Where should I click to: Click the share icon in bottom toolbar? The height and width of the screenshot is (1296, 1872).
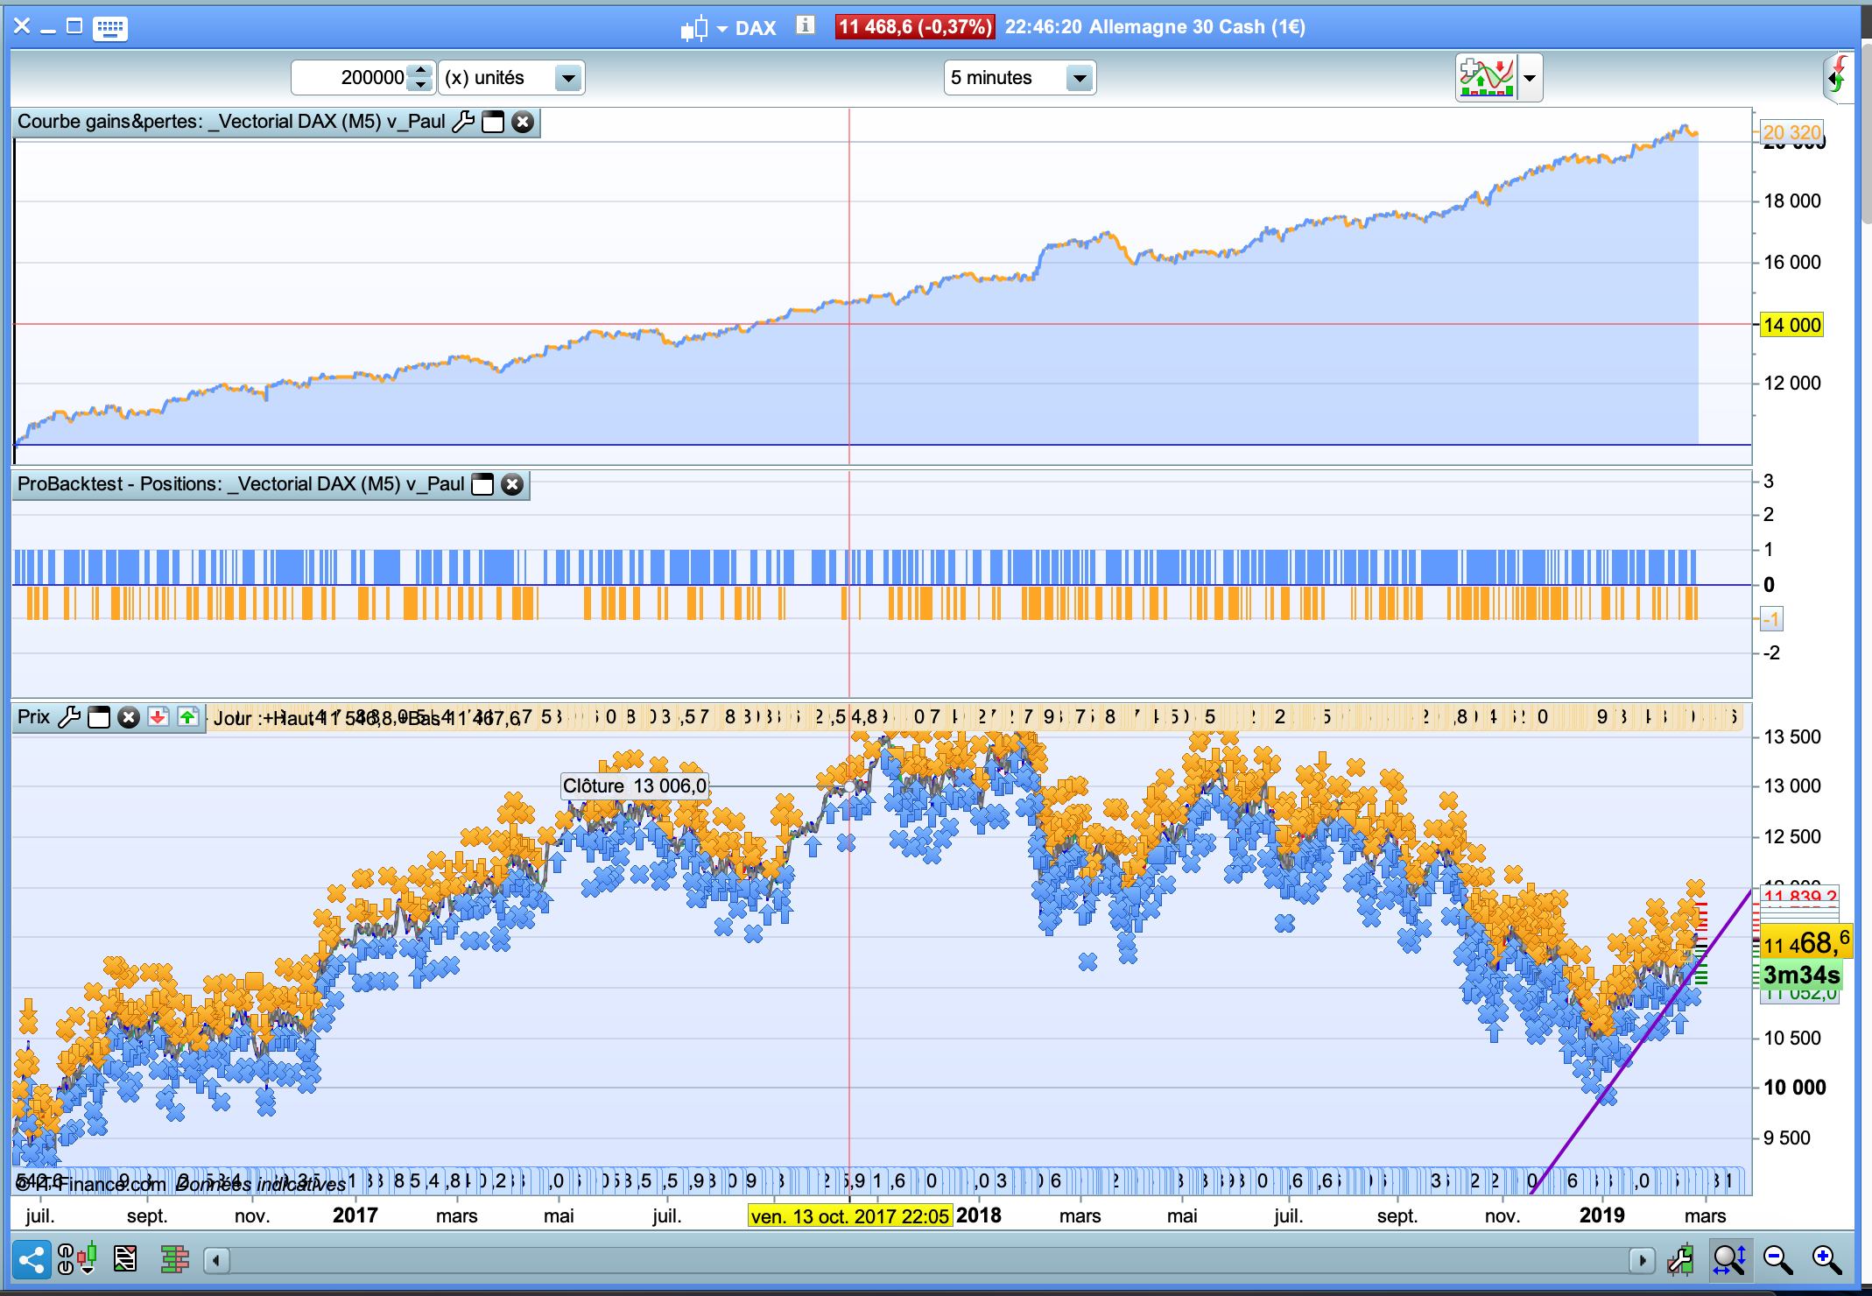pyautogui.click(x=32, y=1260)
